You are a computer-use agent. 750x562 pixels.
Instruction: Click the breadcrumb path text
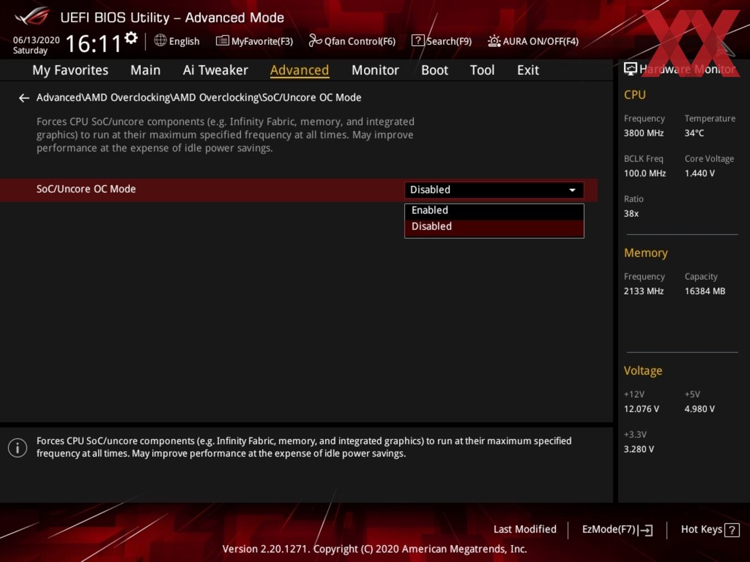[199, 98]
